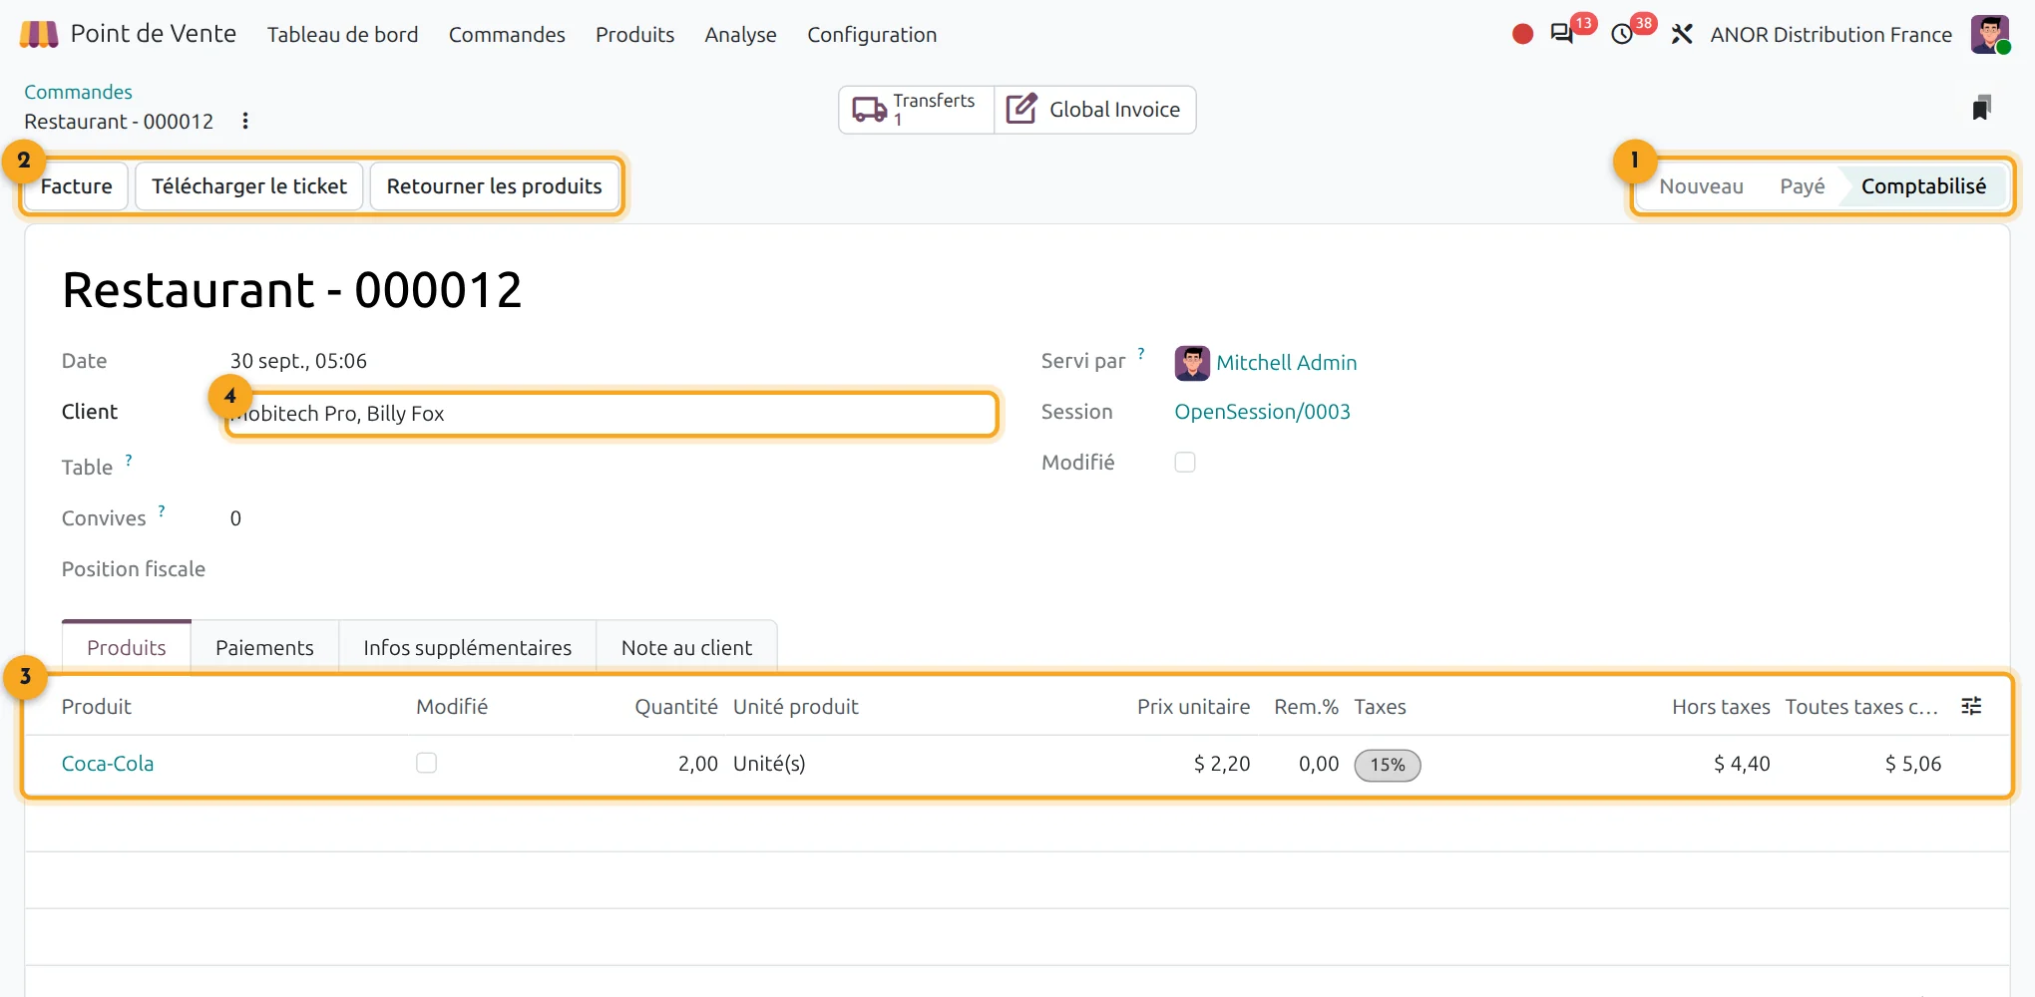Click the Global Invoice button
The width and height of the screenshot is (2035, 997).
[1095, 110]
